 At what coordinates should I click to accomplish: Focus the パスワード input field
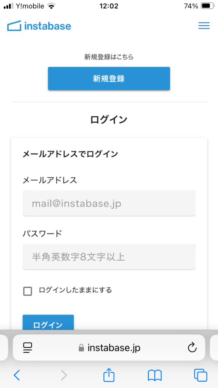109,257
